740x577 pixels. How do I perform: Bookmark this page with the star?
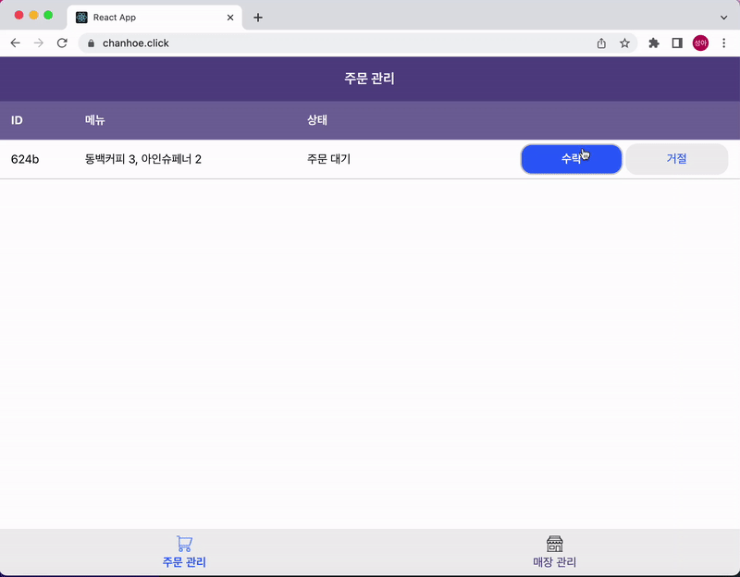(x=624, y=43)
